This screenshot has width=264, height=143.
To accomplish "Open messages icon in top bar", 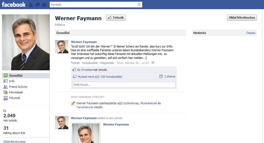I will pyautogui.click(x=37, y=5).
